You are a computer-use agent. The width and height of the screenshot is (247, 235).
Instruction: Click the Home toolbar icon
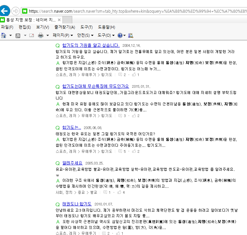(x=4, y=35)
